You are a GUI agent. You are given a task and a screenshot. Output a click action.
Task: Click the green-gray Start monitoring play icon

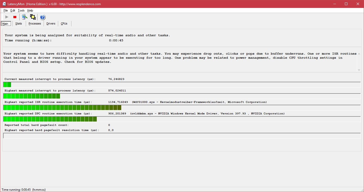(x=7, y=17)
